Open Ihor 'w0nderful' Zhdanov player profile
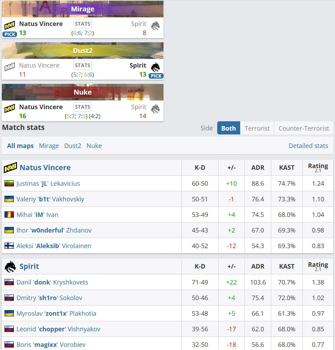Screen dimensions: 335x350 coord(54,230)
